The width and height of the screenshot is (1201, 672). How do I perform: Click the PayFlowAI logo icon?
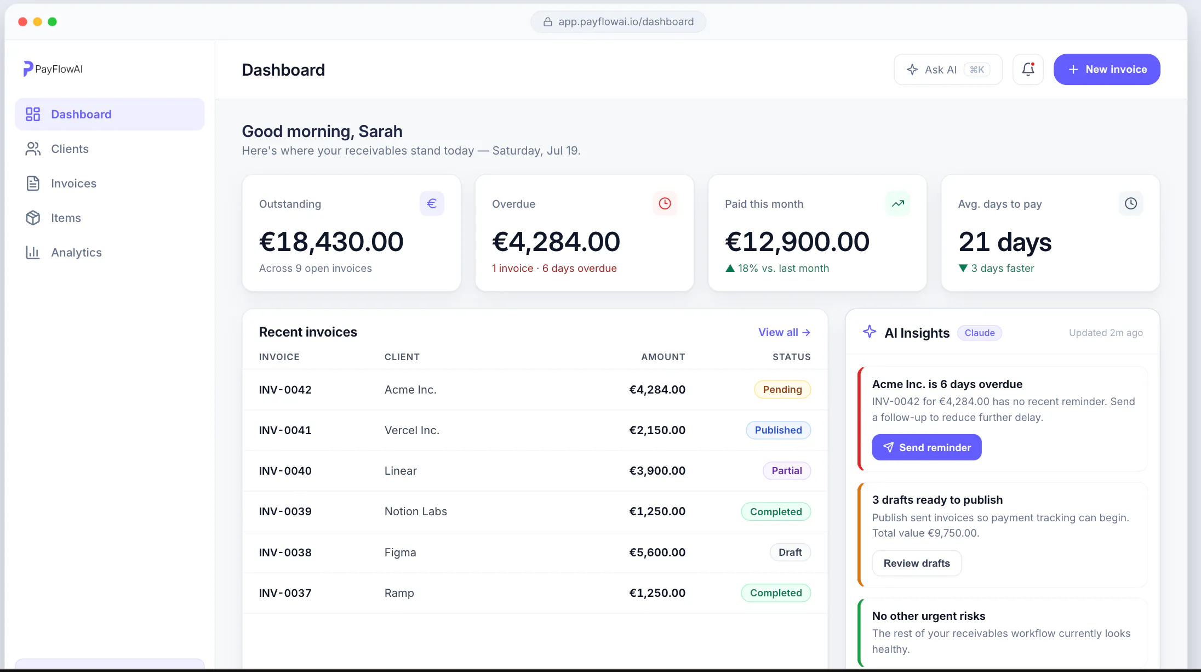[x=28, y=69]
